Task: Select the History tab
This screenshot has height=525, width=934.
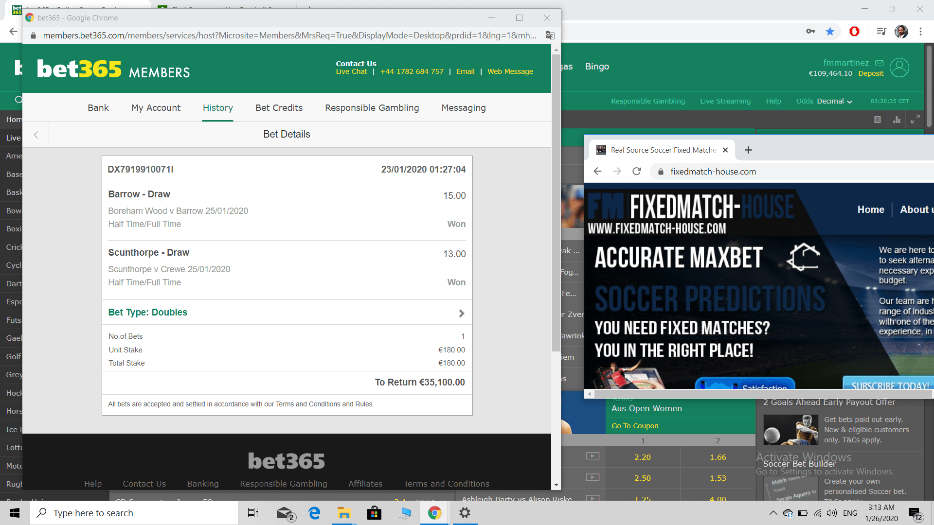Action: tap(218, 107)
